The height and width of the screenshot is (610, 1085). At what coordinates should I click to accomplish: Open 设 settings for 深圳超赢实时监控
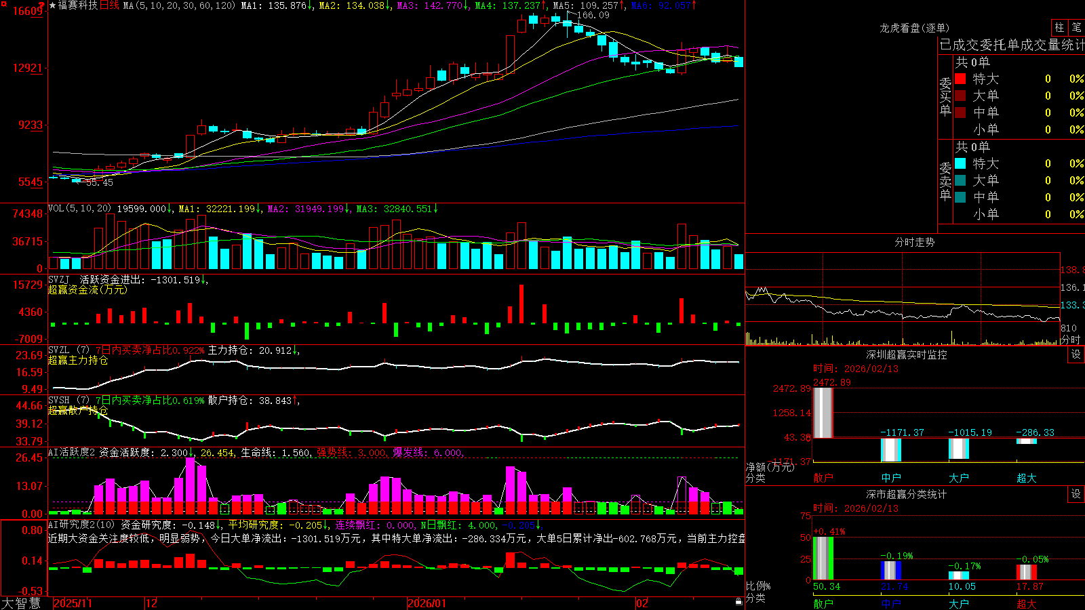pyautogui.click(x=1076, y=354)
